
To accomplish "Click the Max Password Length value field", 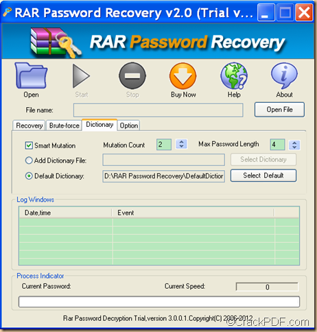I will [277, 144].
